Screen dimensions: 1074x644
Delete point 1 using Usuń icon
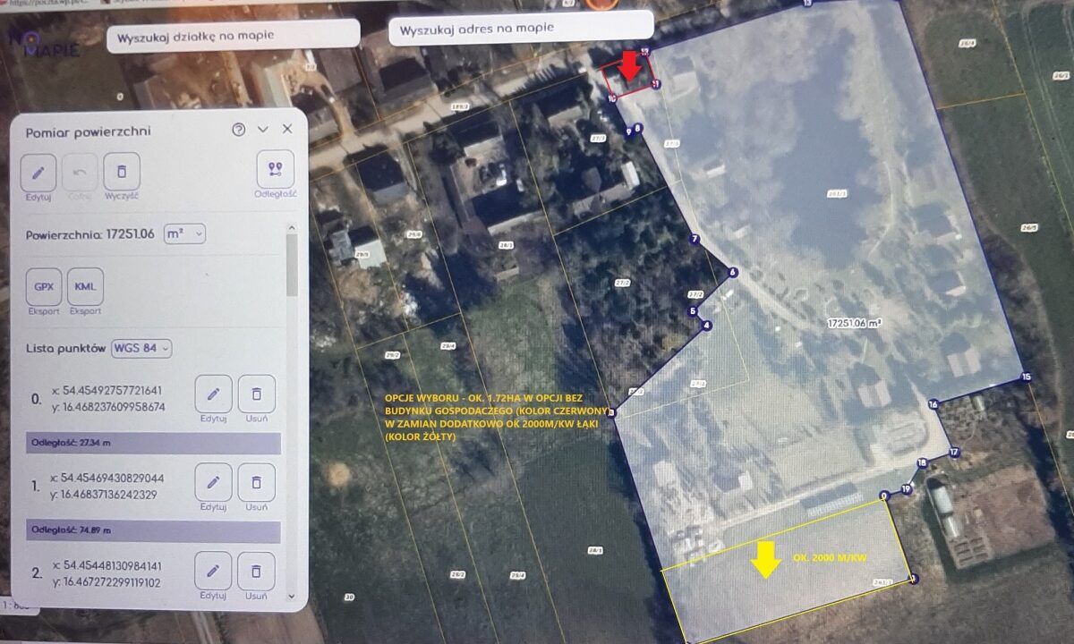(x=256, y=483)
